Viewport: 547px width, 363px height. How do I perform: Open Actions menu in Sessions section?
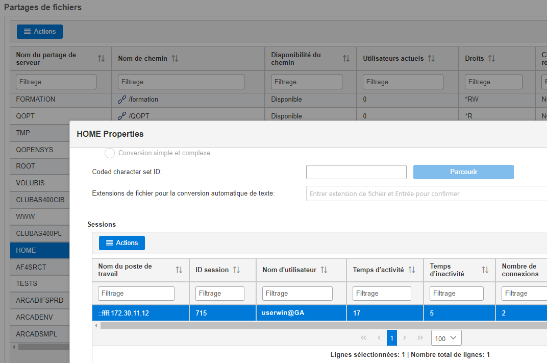[122, 243]
